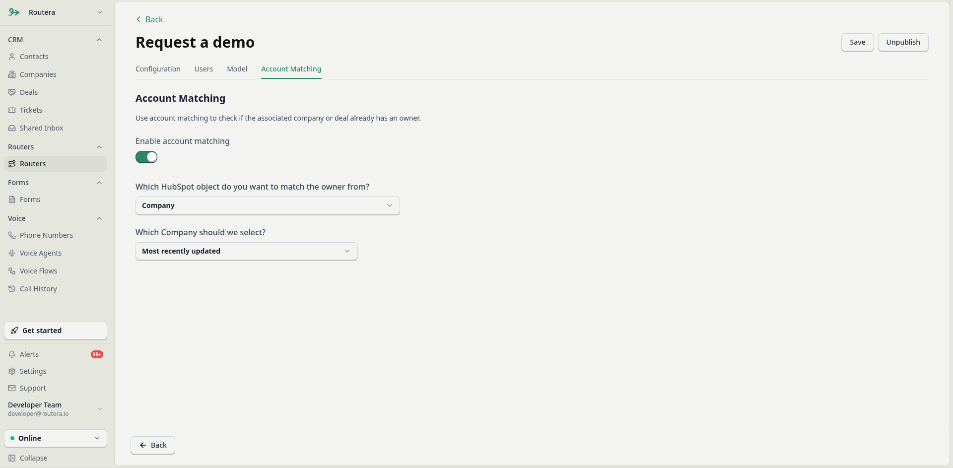Click the Companies building icon
Image resolution: width=953 pixels, height=468 pixels.
[x=12, y=74]
